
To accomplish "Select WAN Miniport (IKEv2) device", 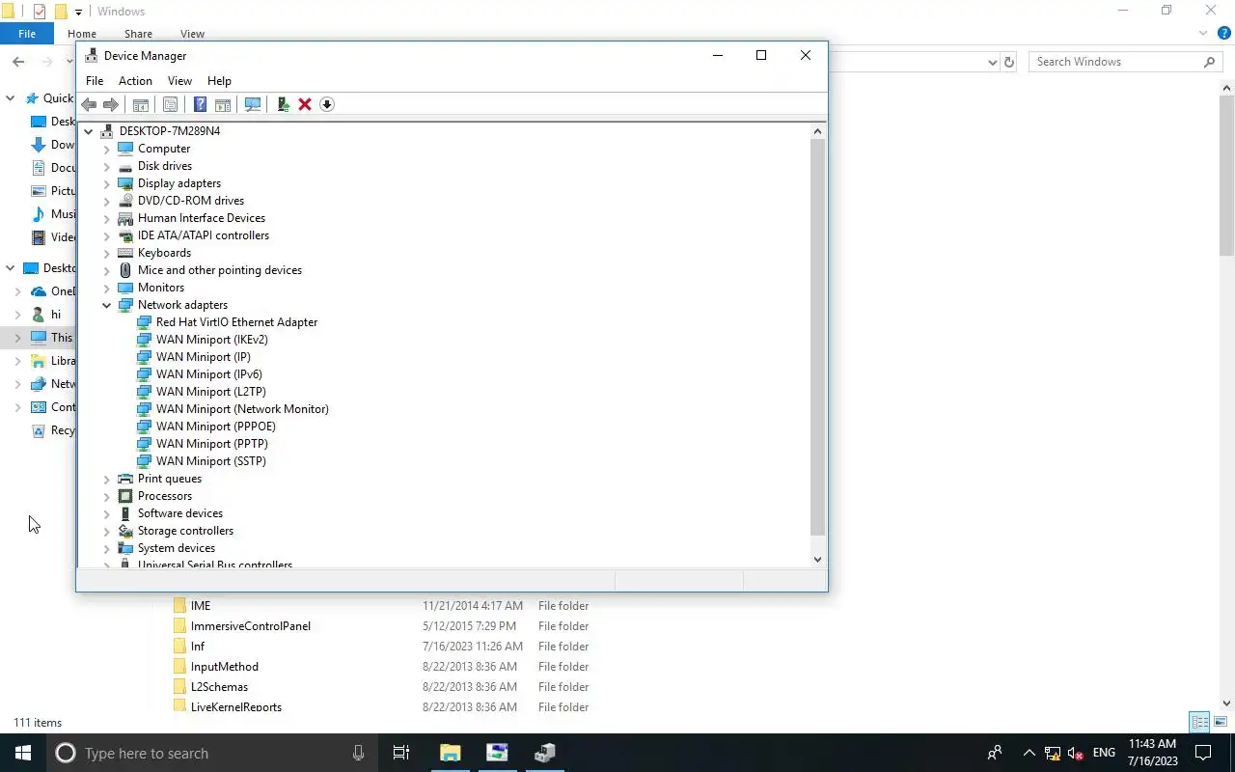I will [x=212, y=340].
